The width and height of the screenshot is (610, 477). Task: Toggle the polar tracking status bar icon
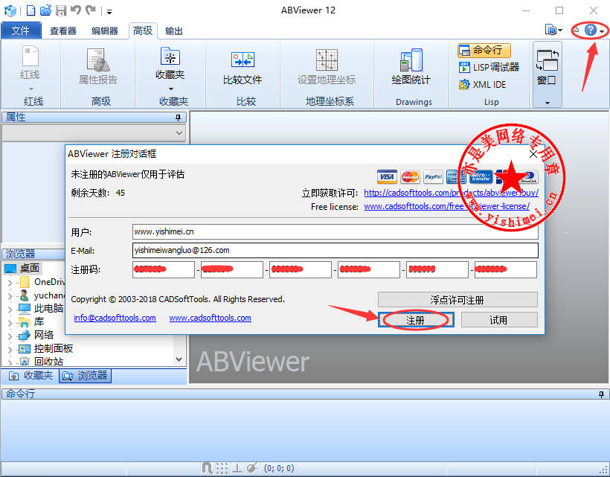(252, 468)
